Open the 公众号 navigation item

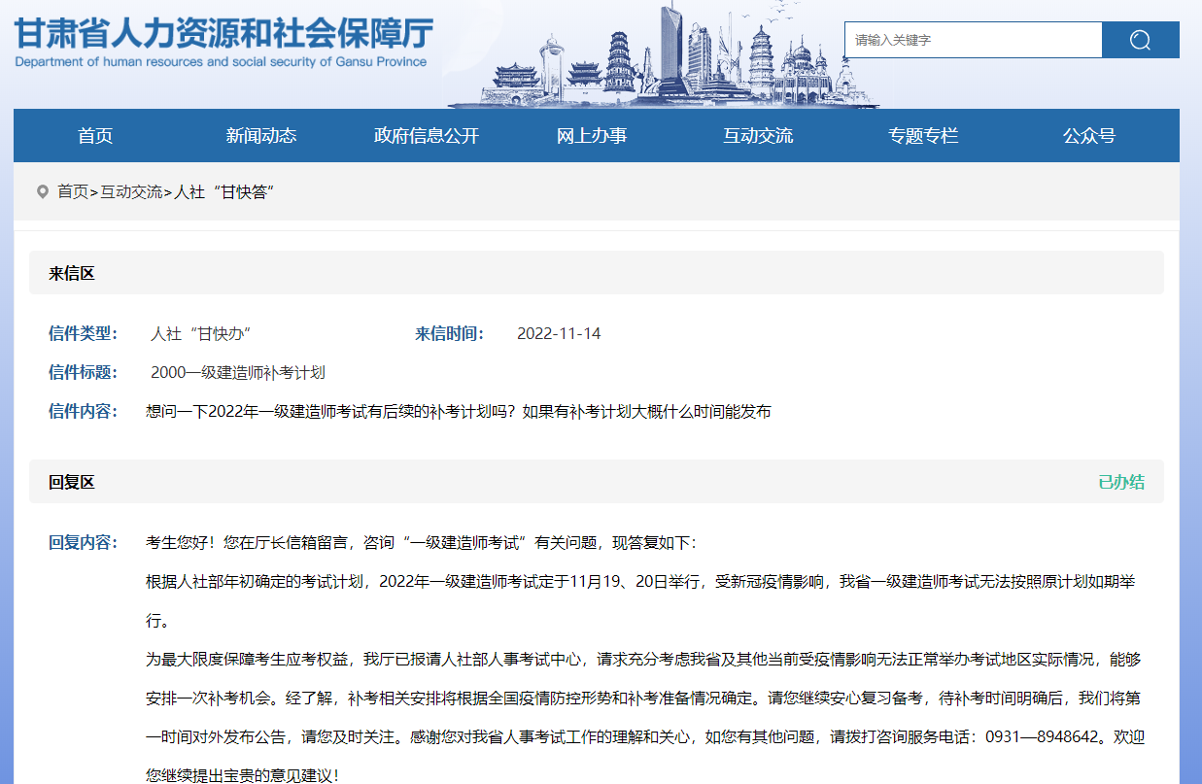tap(1088, 136)
